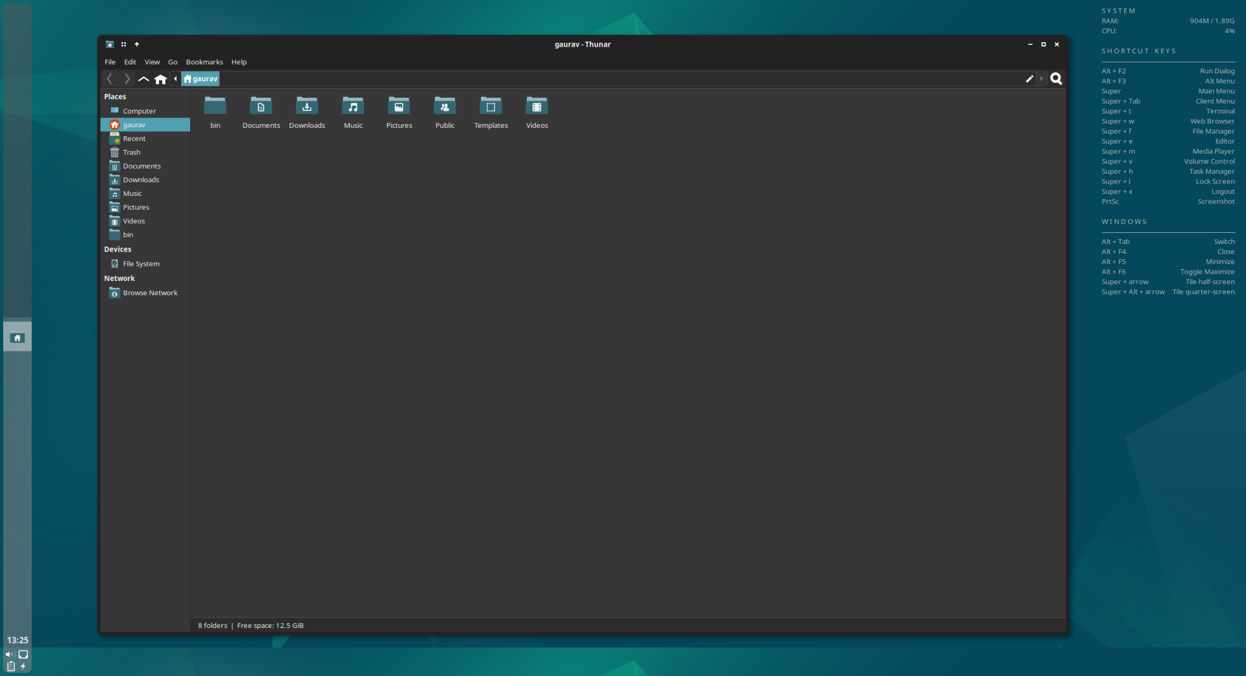Open Documents bookmark in the sidebar
The width and height of the screenshot is (1246, 676).
[x=145, y=166]
